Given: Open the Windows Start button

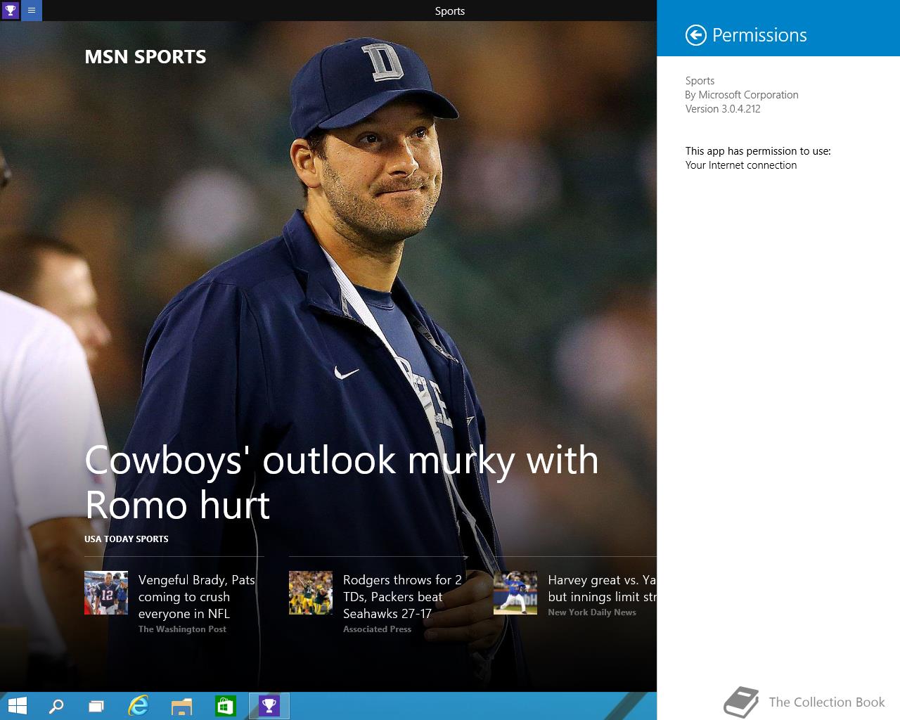Looking at the screenshot, I should 17,706.
